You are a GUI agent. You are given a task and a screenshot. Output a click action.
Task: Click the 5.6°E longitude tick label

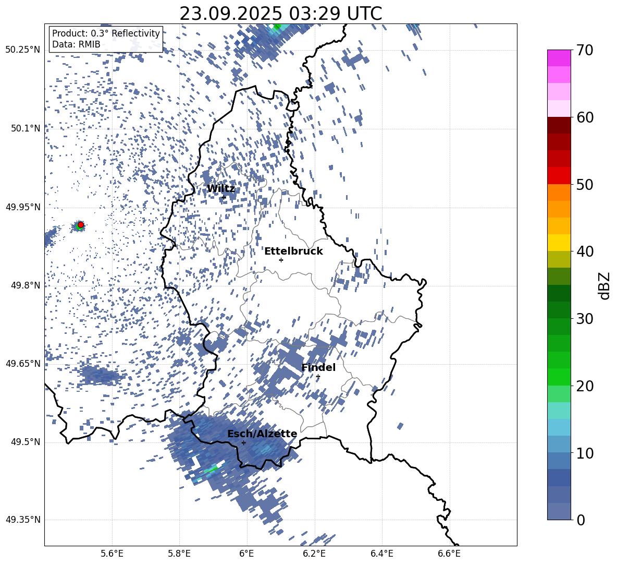point(112,554)
